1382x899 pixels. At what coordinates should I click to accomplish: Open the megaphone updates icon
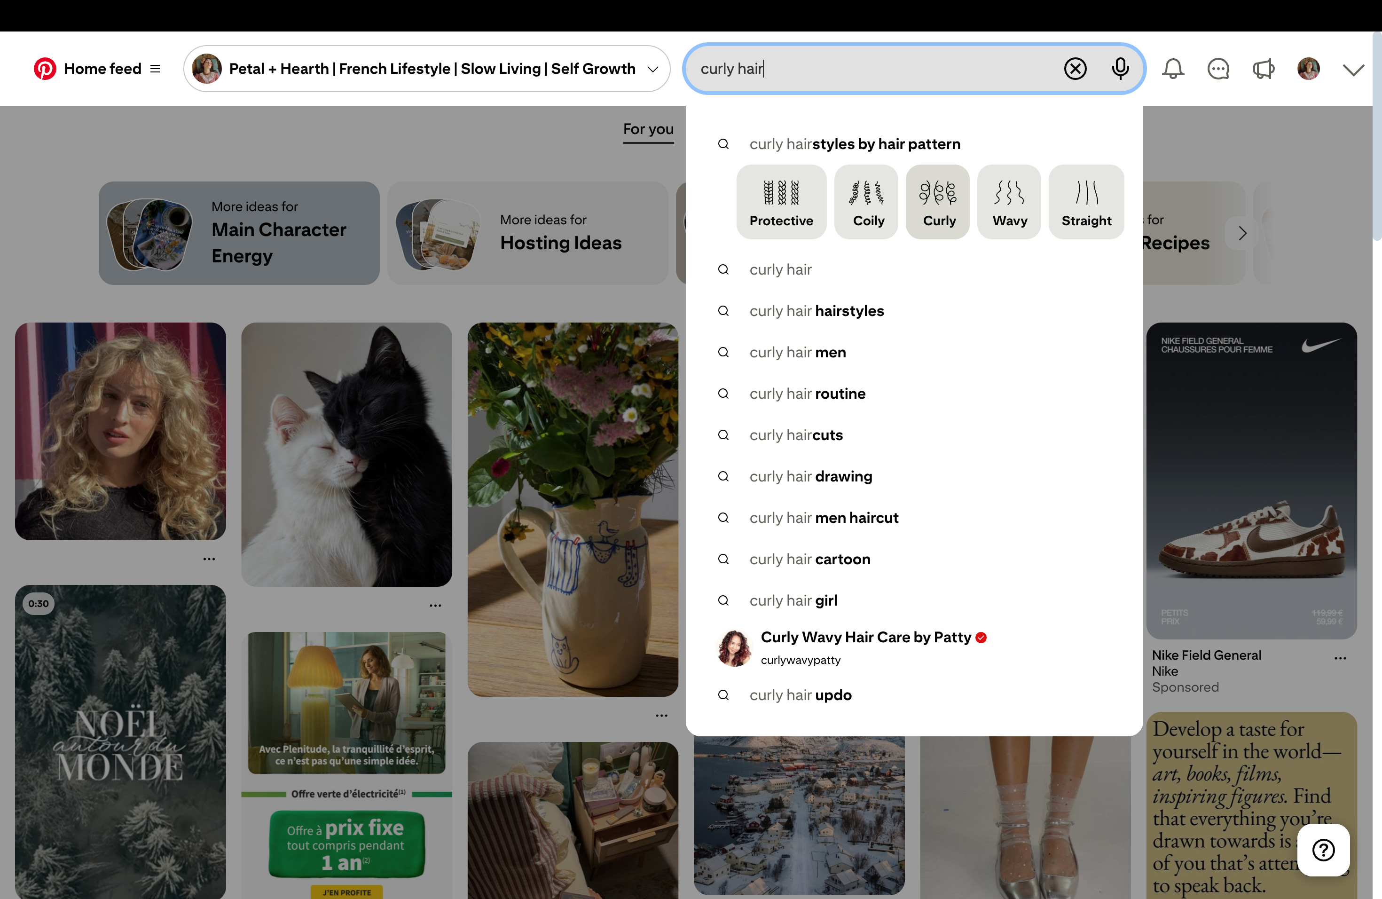coord(1263,69)
